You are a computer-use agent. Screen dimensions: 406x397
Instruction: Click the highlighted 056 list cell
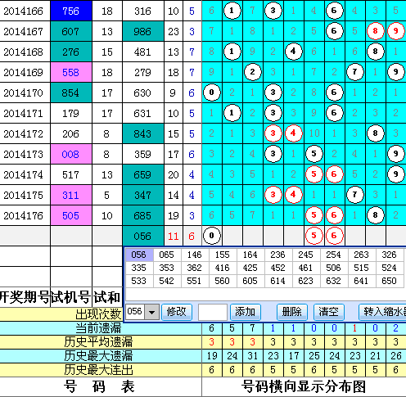coord(139,255)
